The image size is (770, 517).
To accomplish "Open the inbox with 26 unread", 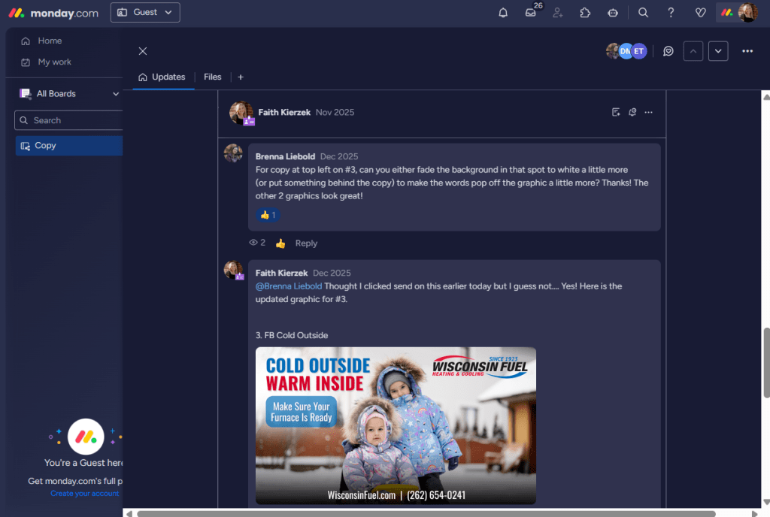I will click(x=531, y=13).
